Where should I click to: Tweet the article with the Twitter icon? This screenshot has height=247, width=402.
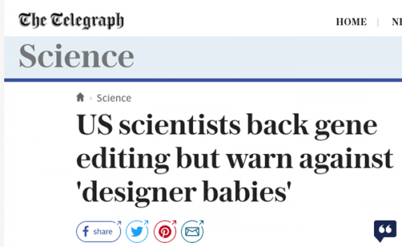coord(137,232)
